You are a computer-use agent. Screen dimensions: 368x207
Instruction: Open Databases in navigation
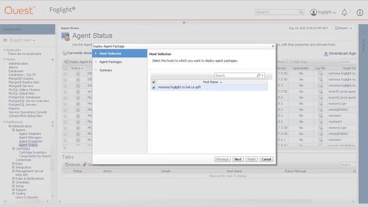[16, 71]
